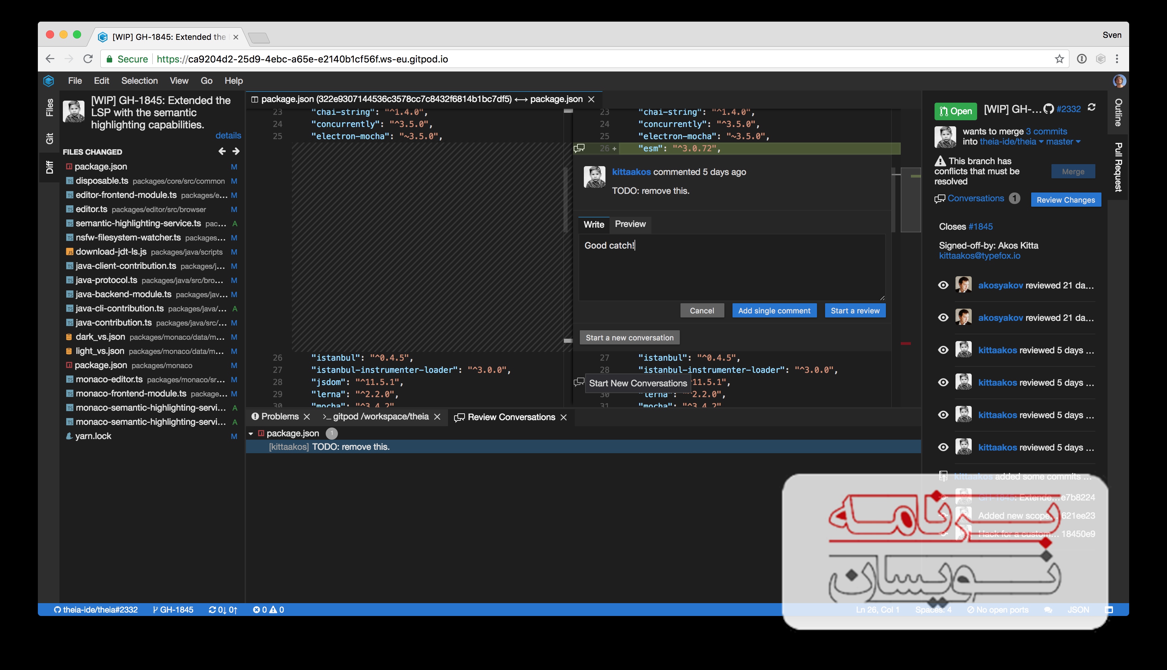
Task: Open the View menu
Action: tap(179, 81)
